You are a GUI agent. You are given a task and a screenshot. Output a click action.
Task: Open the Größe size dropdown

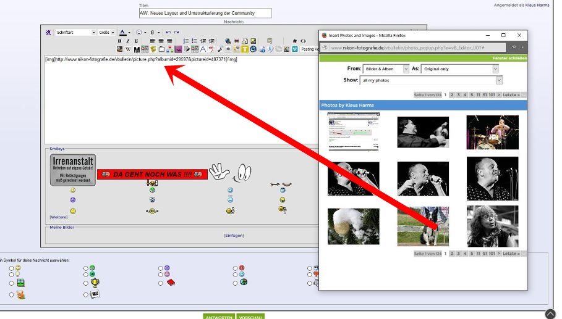click(x=106, y=32)
